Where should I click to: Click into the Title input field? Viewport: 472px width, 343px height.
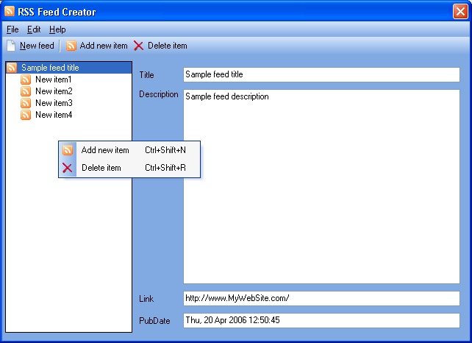tap(321, 74)
